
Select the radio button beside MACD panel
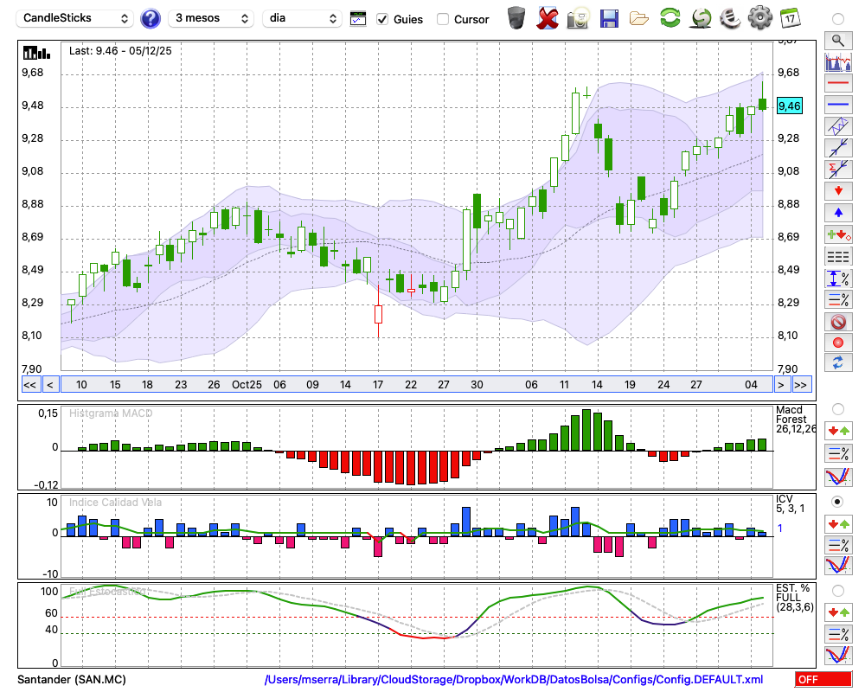pyautogui.click(x=837, y=408)
